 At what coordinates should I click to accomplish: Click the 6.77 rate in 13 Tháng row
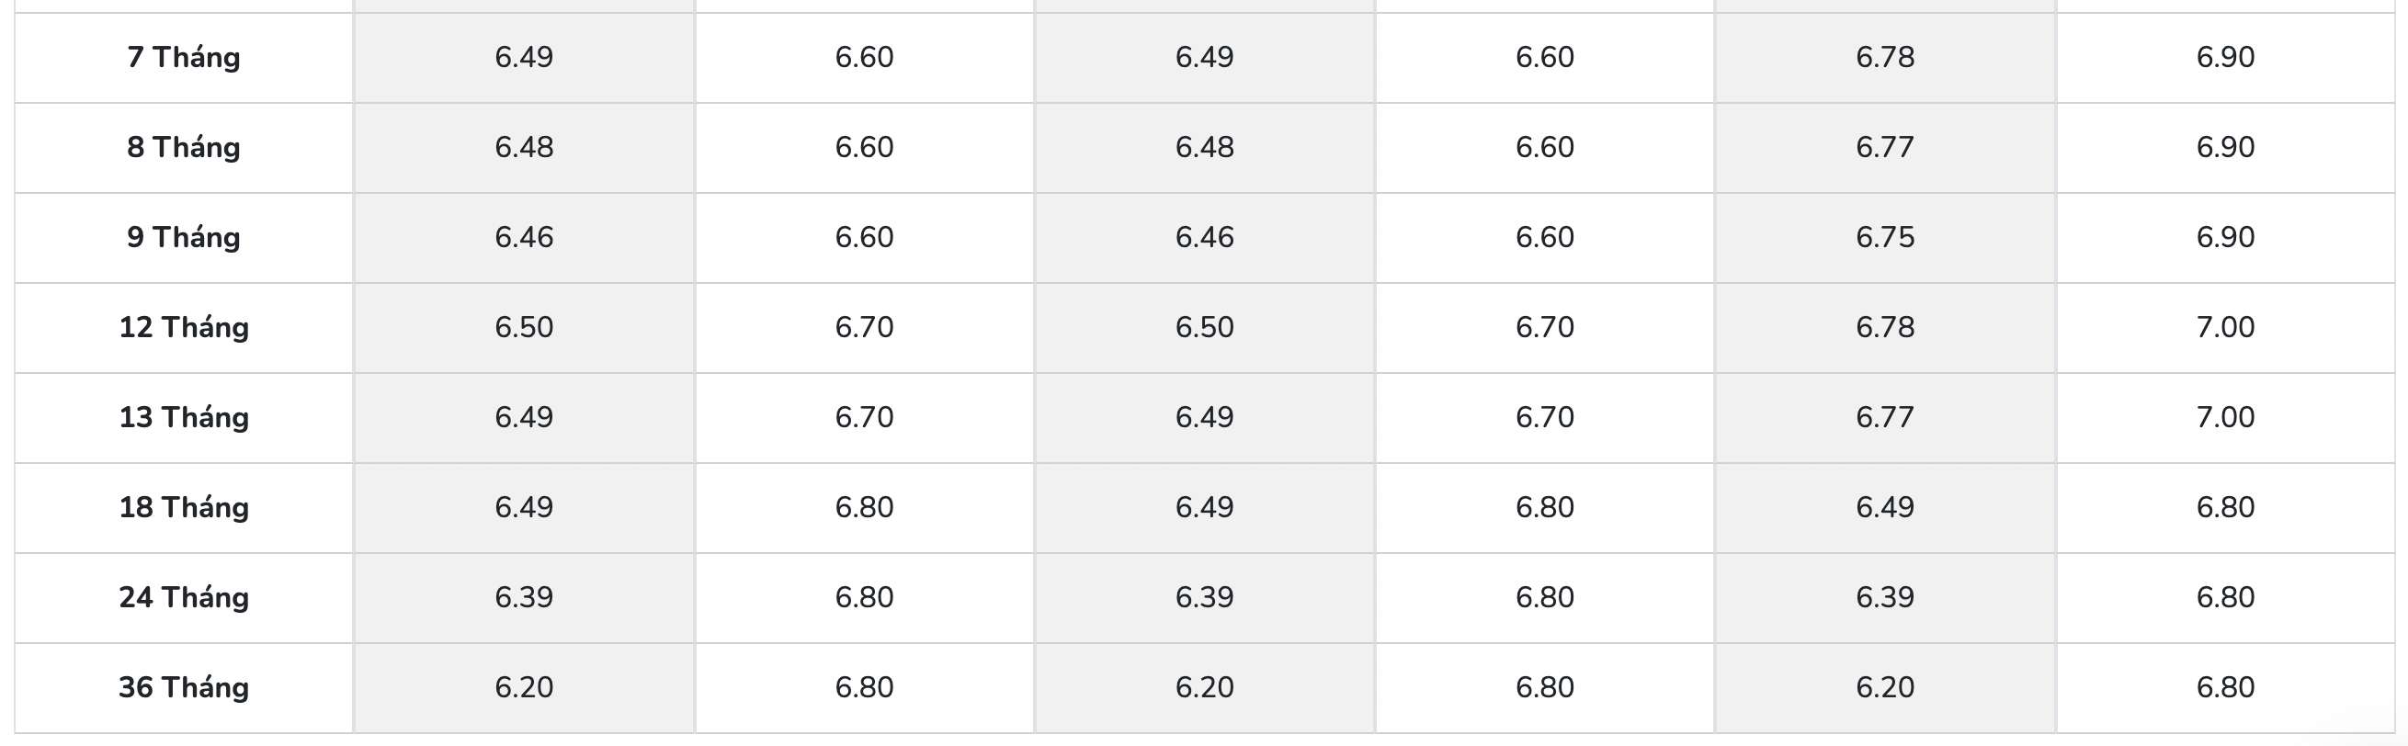pos(1884,417)
